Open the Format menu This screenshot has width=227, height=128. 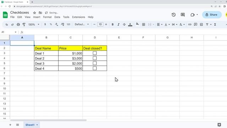pos(47,17)
